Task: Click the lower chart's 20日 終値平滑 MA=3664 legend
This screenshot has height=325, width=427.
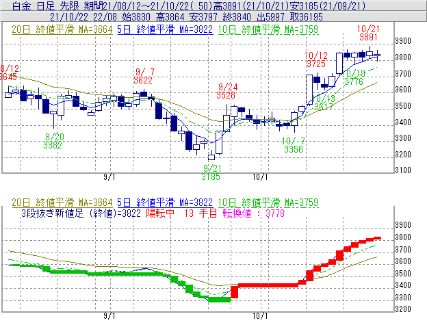Action: point(62,203)
